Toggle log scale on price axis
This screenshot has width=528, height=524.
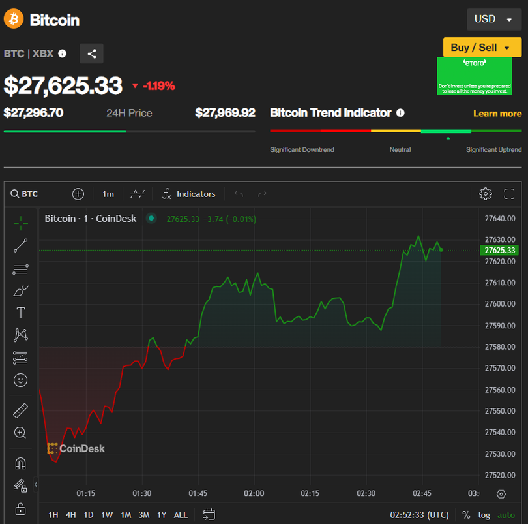pos(484,515)
